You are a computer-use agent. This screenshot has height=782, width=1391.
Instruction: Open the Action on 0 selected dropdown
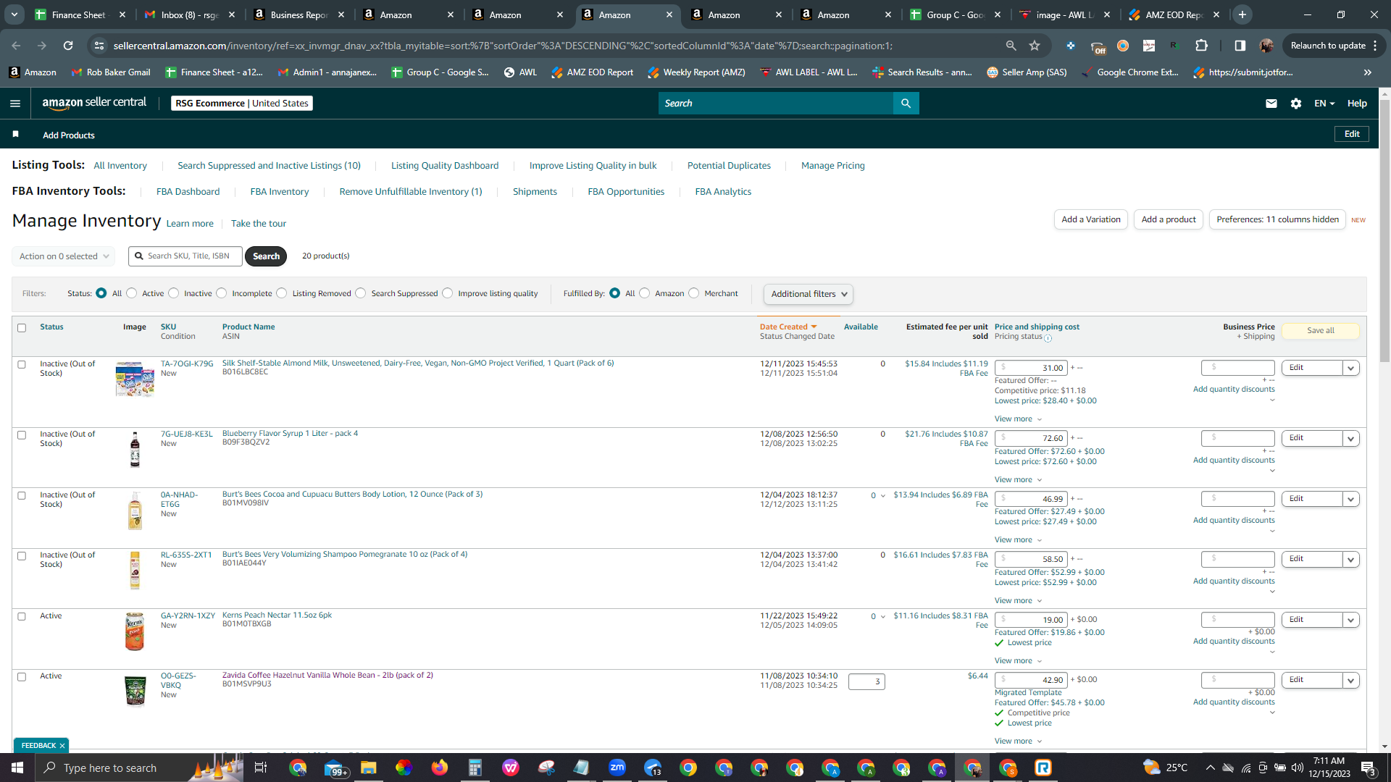coord(64,256)
